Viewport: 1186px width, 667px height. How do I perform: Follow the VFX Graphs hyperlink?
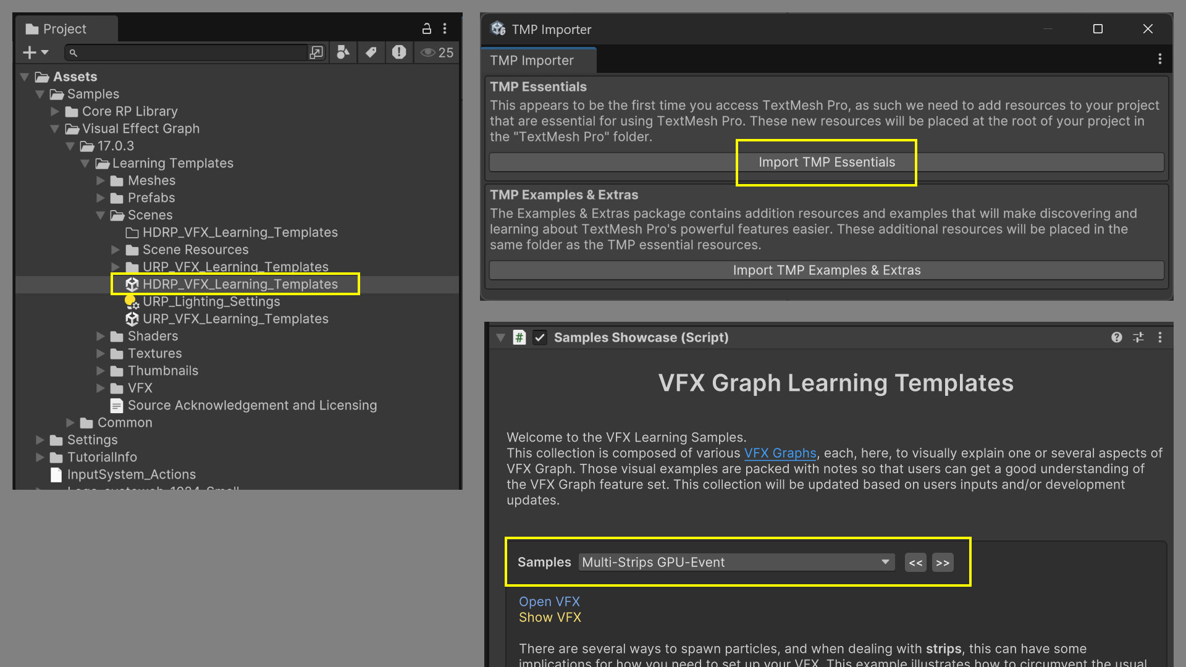(x=780, y=453)
